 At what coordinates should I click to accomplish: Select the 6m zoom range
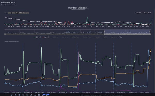pos(17,13)
